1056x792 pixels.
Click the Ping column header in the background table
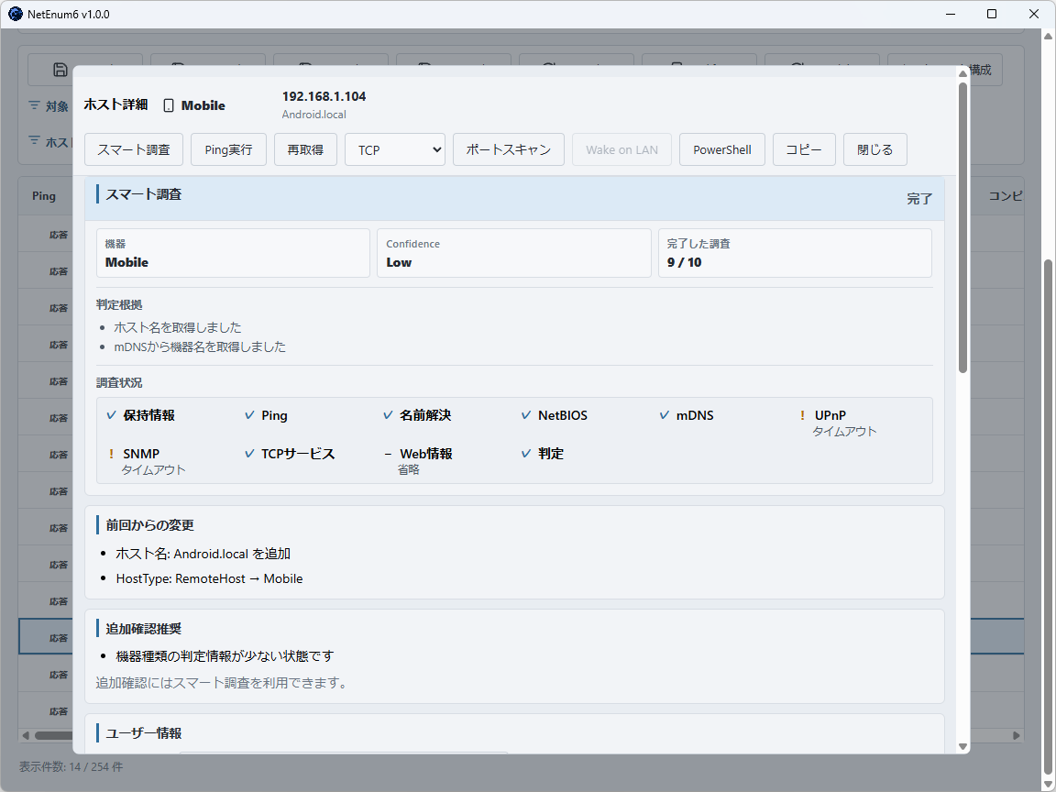pos(44,196)
